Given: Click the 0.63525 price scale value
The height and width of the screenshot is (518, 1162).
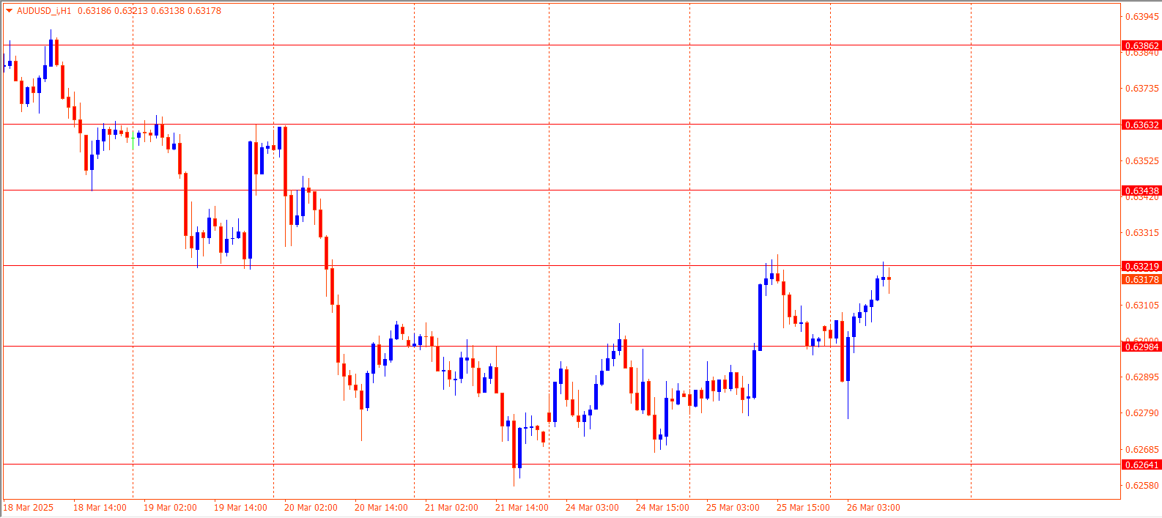Looking at the screenshot, I should tap(1142, 160).
